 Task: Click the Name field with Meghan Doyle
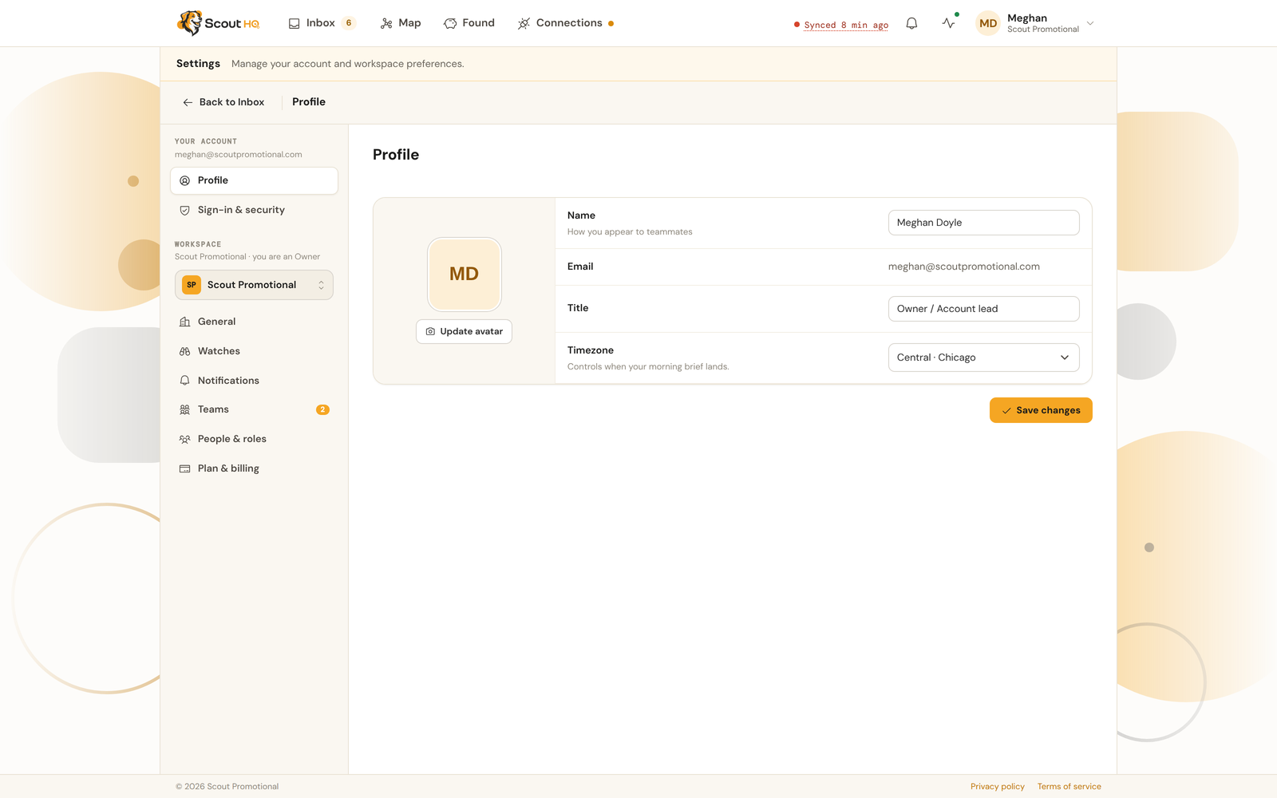(x=983, y=223)
